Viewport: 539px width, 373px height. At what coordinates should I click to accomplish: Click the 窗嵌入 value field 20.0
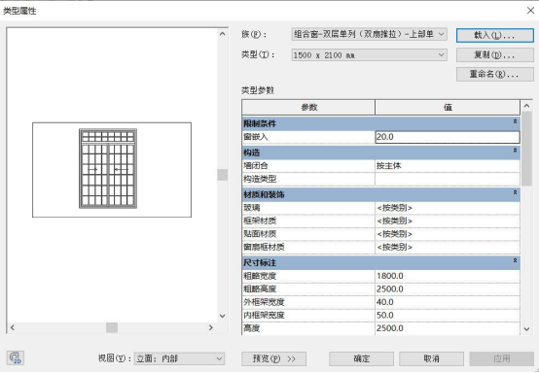click(x=448, y=137)
